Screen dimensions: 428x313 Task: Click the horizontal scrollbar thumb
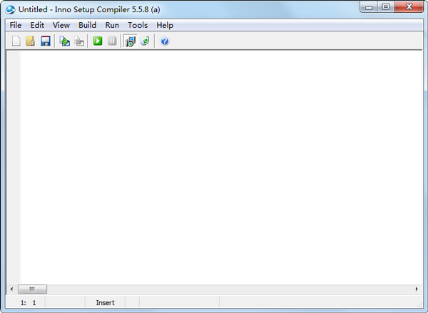pos(32,289)
